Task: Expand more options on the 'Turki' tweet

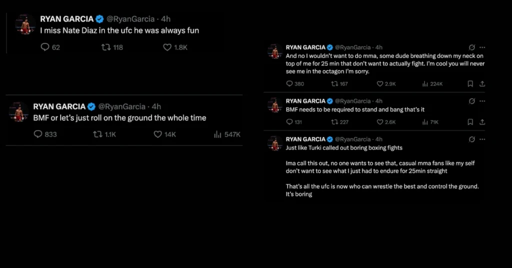Action: click(x=482, y=139)
